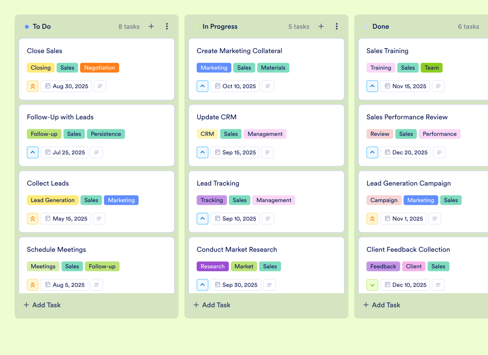Open the In Progress column options menu
This screenshot has height=355, width=488.
[x=337, y=26]
